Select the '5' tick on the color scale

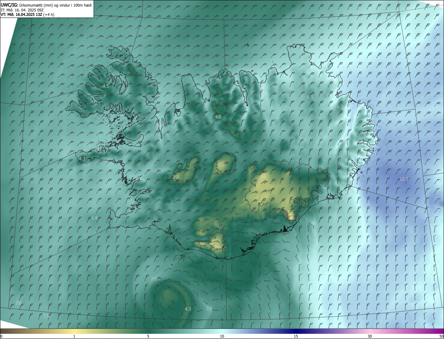pyautogui.click(x=148, y=336)
